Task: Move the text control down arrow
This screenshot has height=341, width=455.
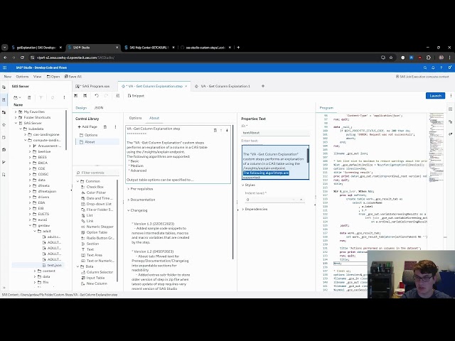Action: [227, 130]
